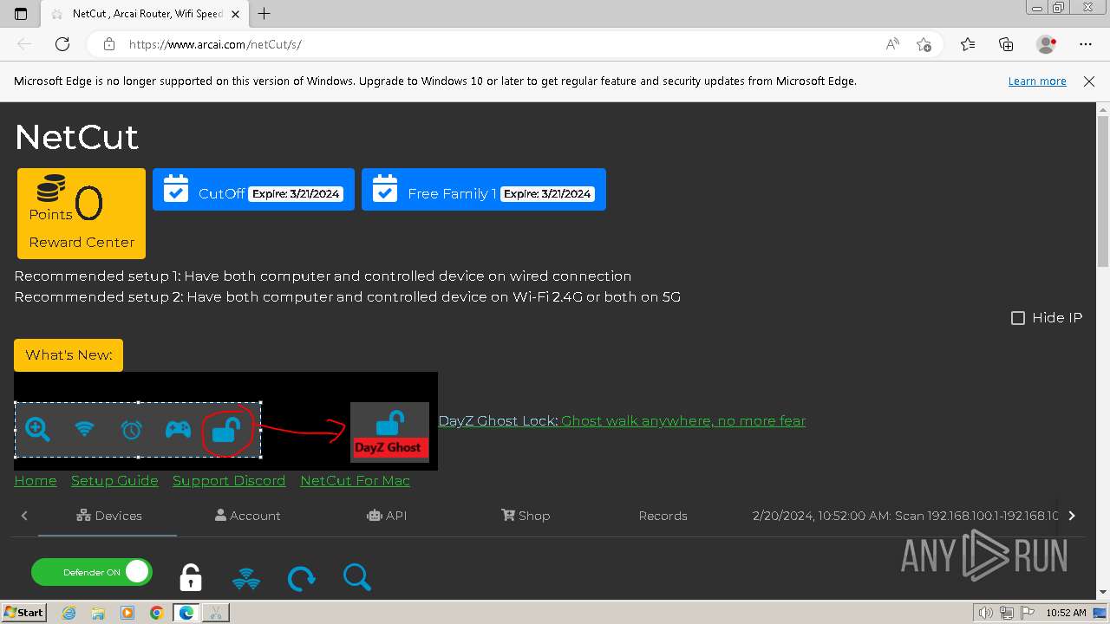
Task: Click the white padlock lock icon
Action: (191, 577)
